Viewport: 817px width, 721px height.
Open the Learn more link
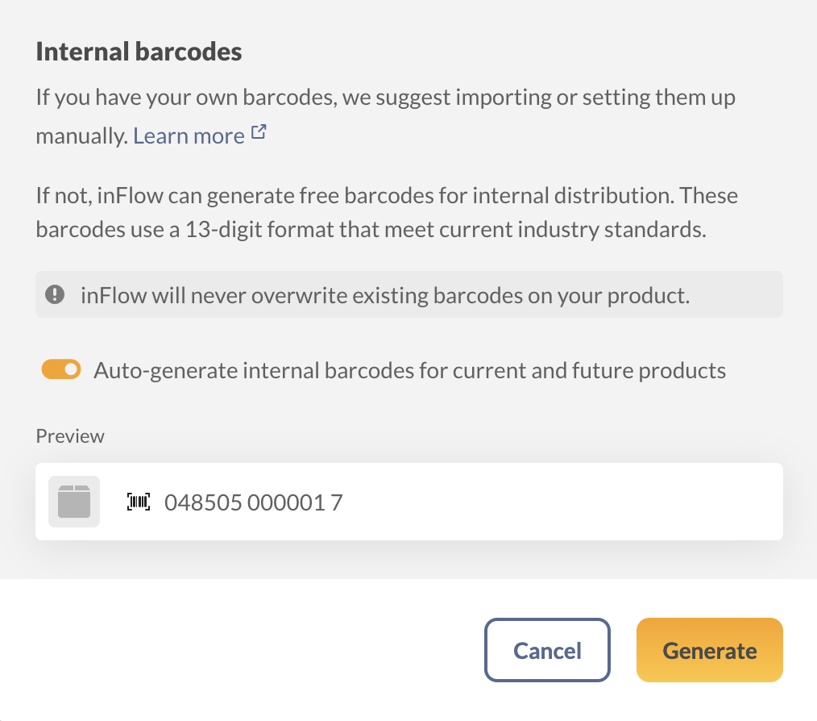pyautogui.click(x=189, y=136)
